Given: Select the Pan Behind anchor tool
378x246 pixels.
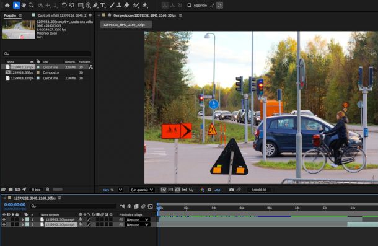Looking at the screenshot, I should (x=71, y=5).
